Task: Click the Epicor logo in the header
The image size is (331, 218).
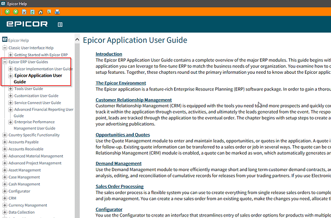Action: click(x=27, y=24)
